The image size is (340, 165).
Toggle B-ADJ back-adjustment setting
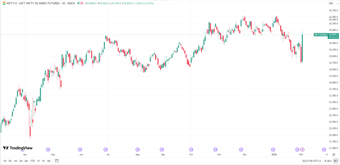tap(328, 161)
